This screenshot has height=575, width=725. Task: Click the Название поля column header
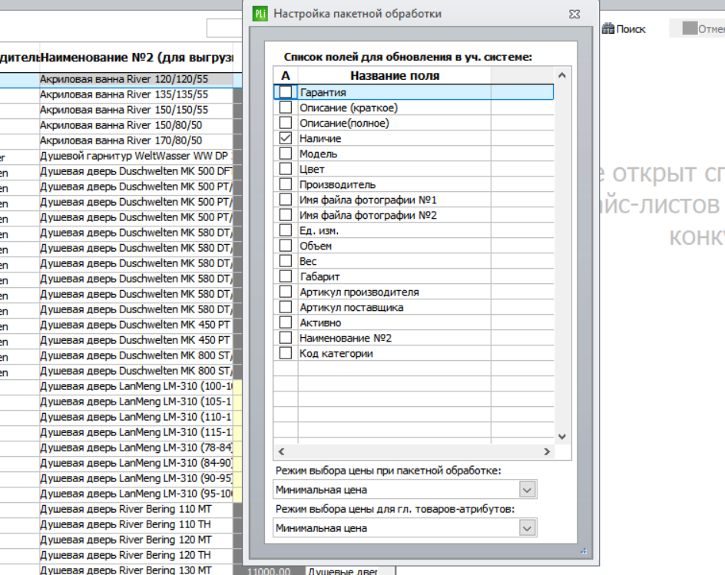(395, 75)
